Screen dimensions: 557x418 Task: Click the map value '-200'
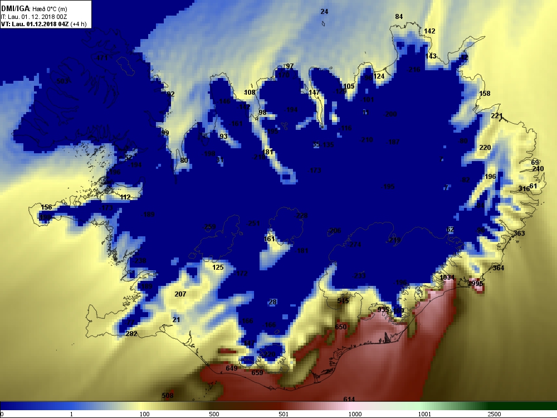click(x=390, y=114)
